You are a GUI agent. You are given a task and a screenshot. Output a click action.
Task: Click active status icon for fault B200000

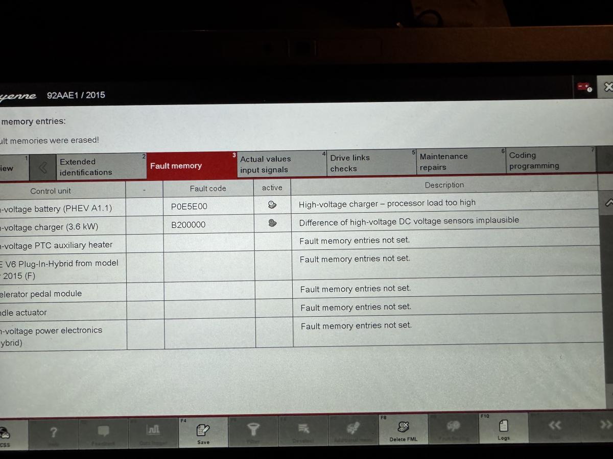(272, 223)
